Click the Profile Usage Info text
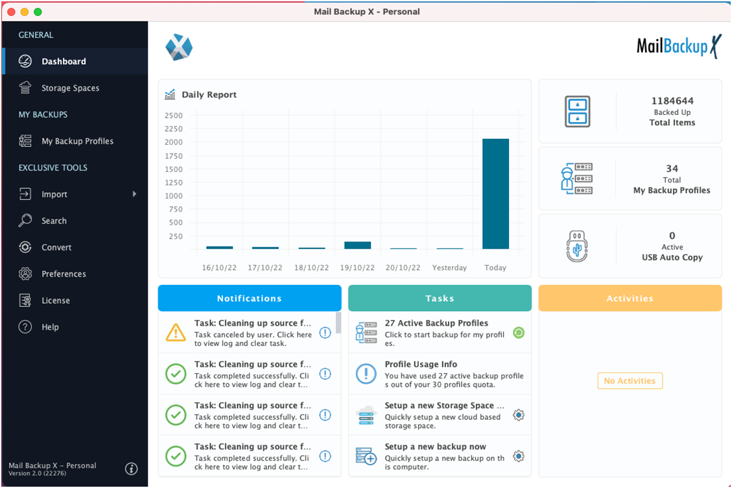Image resolution: width=732 pixels, height=488 pixels. (421, 364)
